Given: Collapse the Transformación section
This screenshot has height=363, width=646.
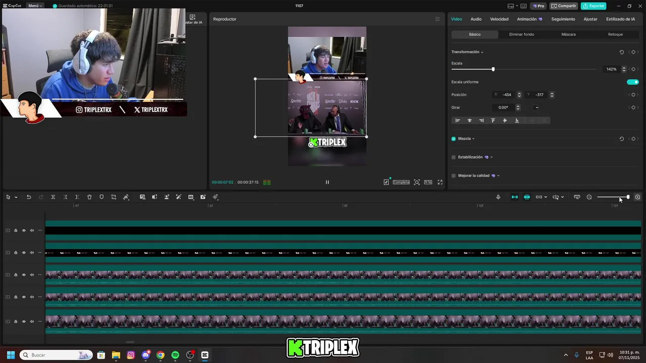Looking at the screenshot, I should click(482, 52).
